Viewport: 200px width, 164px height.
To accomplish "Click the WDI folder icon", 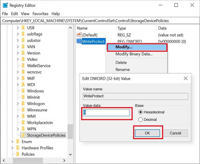I will (x=23, y=85).
